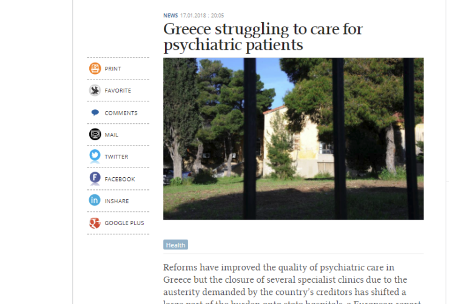This screenshot has height=304, width=449.
Task: Share via the Facebook icon
Action: pyautogui.click(x=95, y=178)
